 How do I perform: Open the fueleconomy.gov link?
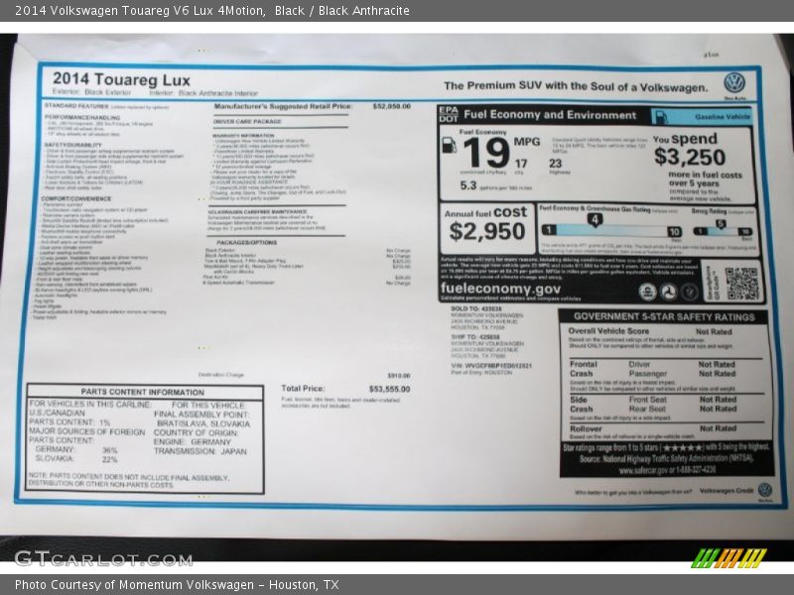[x=500, y=288]
